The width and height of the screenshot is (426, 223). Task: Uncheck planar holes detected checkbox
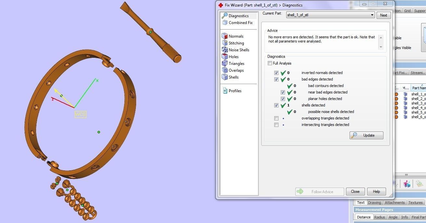(283, 99)
